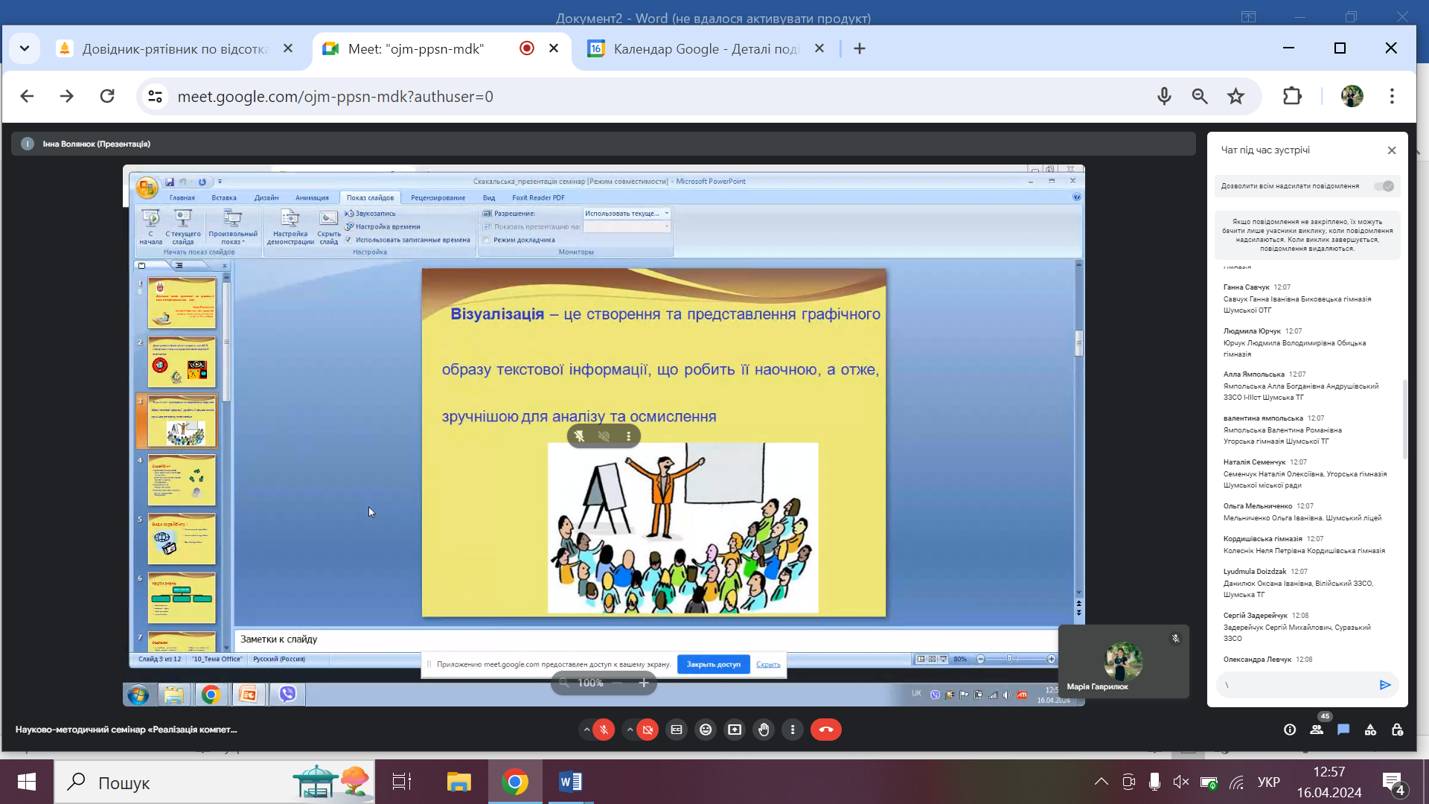
Task: Switch input language УКР
Action: pyautogui.click(x=1269, y=782)
